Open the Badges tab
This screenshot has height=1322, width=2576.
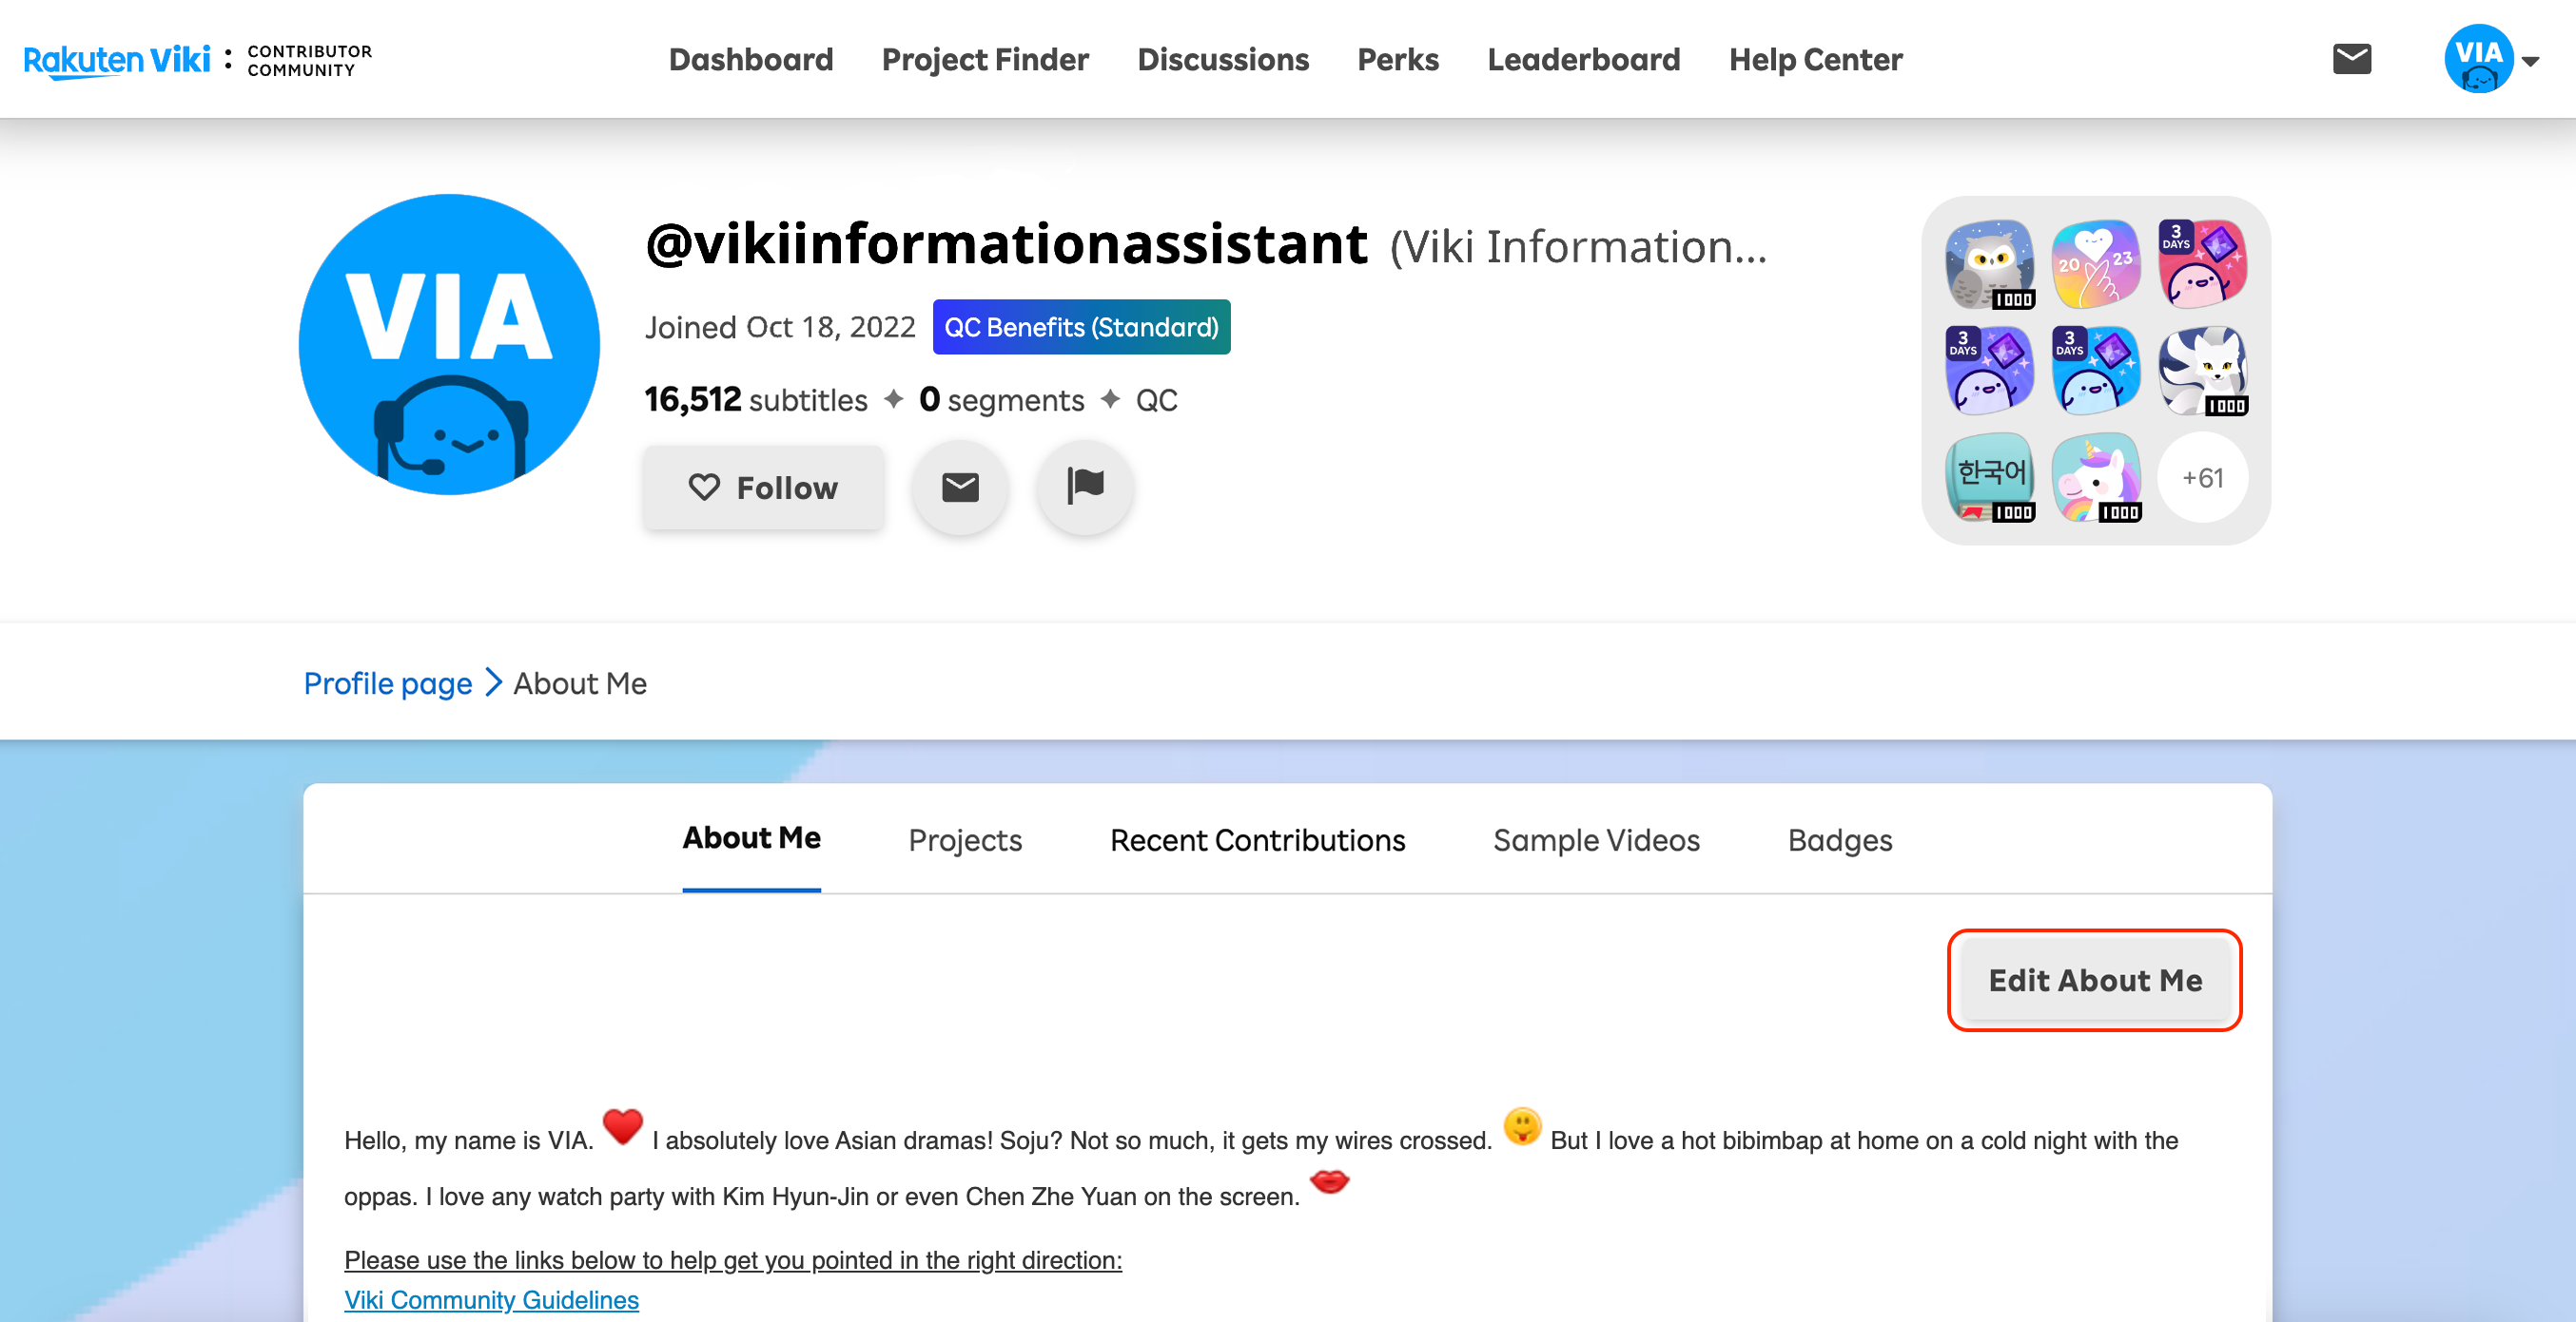[x=1840, y=840]
